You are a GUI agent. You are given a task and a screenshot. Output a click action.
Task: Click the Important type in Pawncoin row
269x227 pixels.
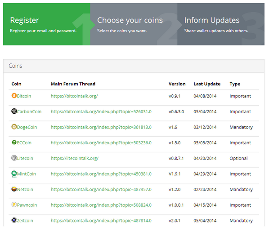pyautogui.click(x=240, y=205)
